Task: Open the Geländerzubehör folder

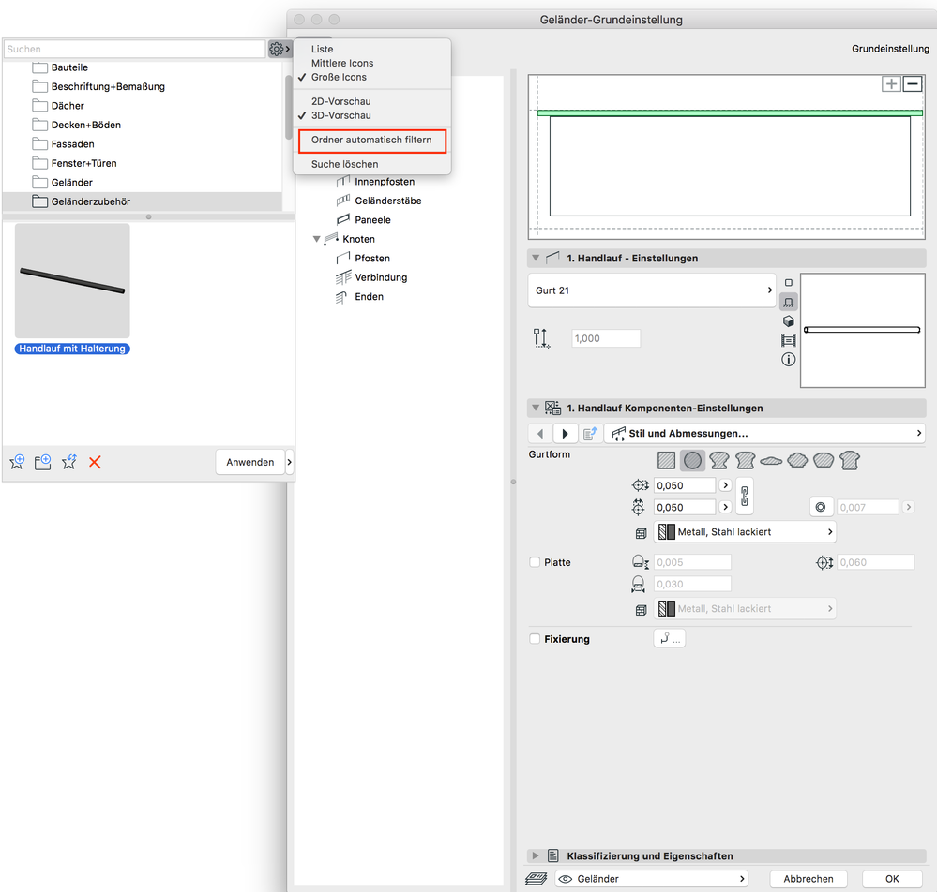Action: (x=143, y=201)
